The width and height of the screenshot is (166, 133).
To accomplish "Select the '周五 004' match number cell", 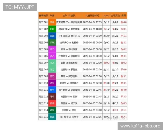I will tap(43, 42).
